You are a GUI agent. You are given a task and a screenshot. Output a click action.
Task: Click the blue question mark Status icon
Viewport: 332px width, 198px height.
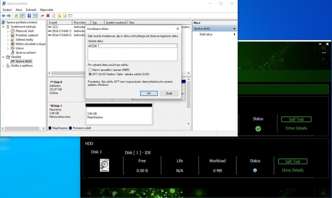(x=255, y=170)
